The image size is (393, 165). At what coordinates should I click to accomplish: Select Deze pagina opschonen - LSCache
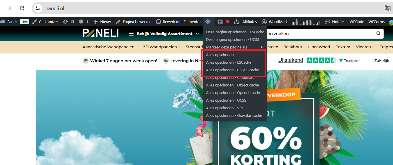pos(235,32)
